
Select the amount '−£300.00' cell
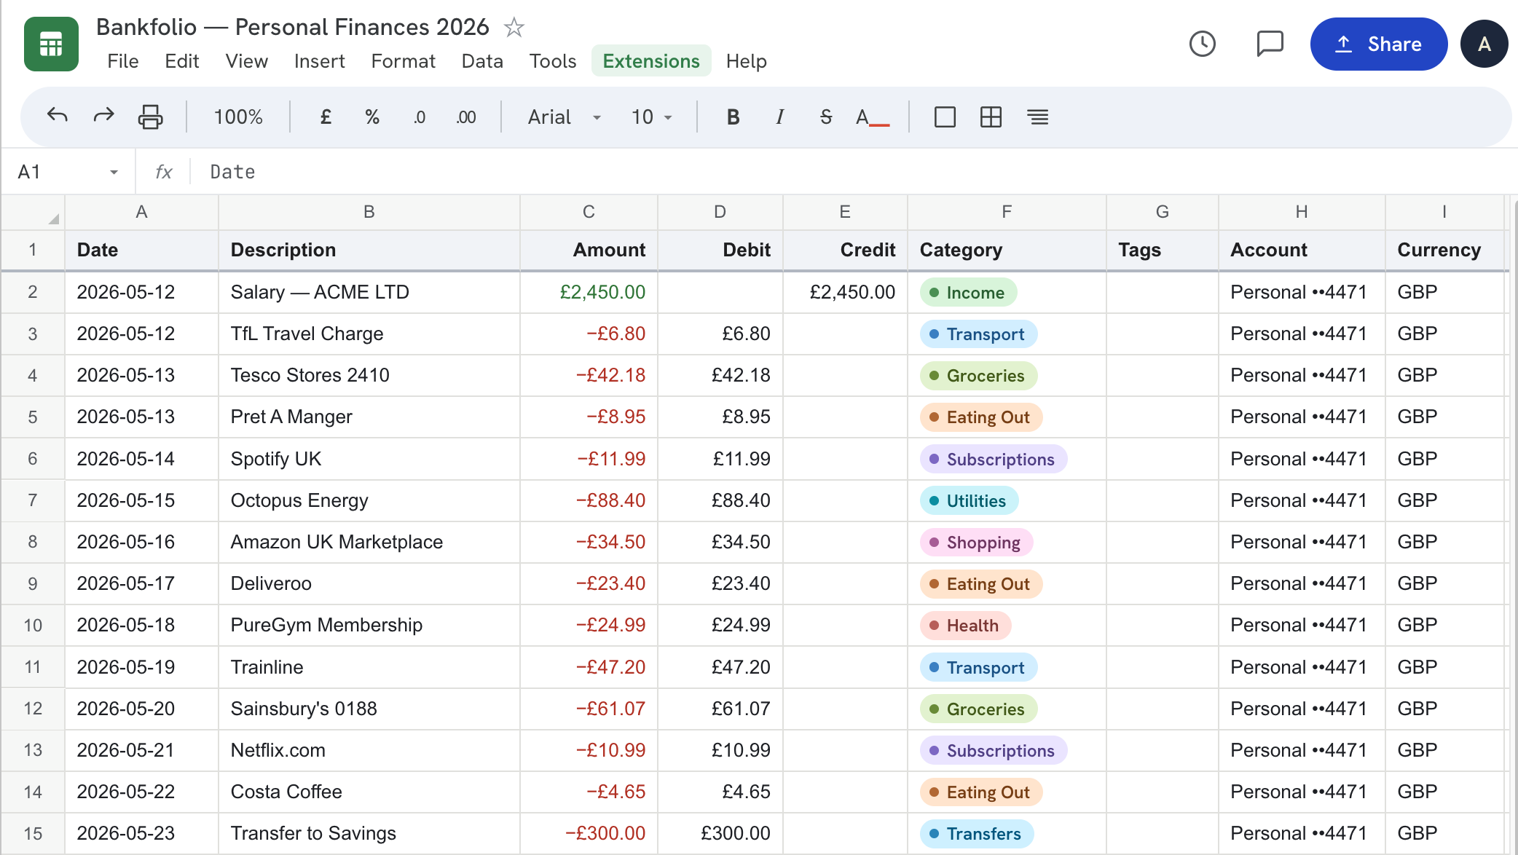click(589, 833)
